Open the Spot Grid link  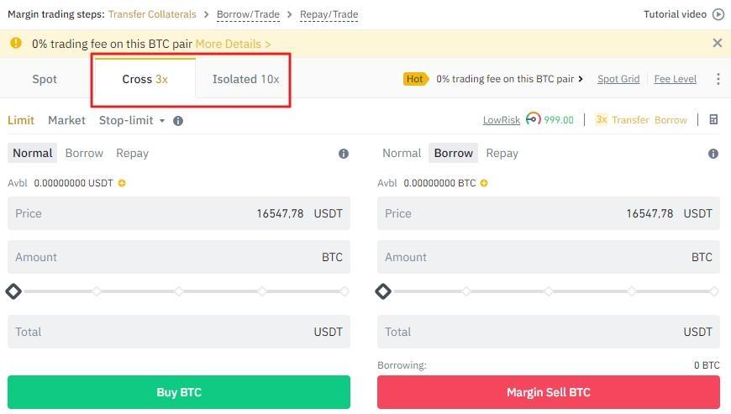point(618,79)
